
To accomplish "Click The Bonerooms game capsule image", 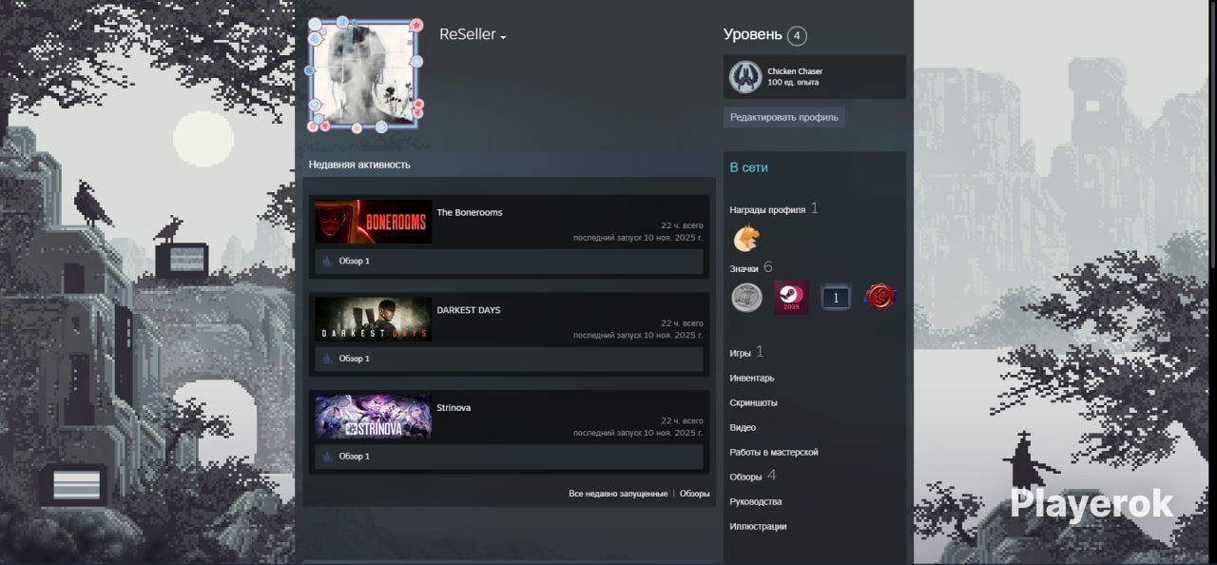I will (x=373, y=222).
